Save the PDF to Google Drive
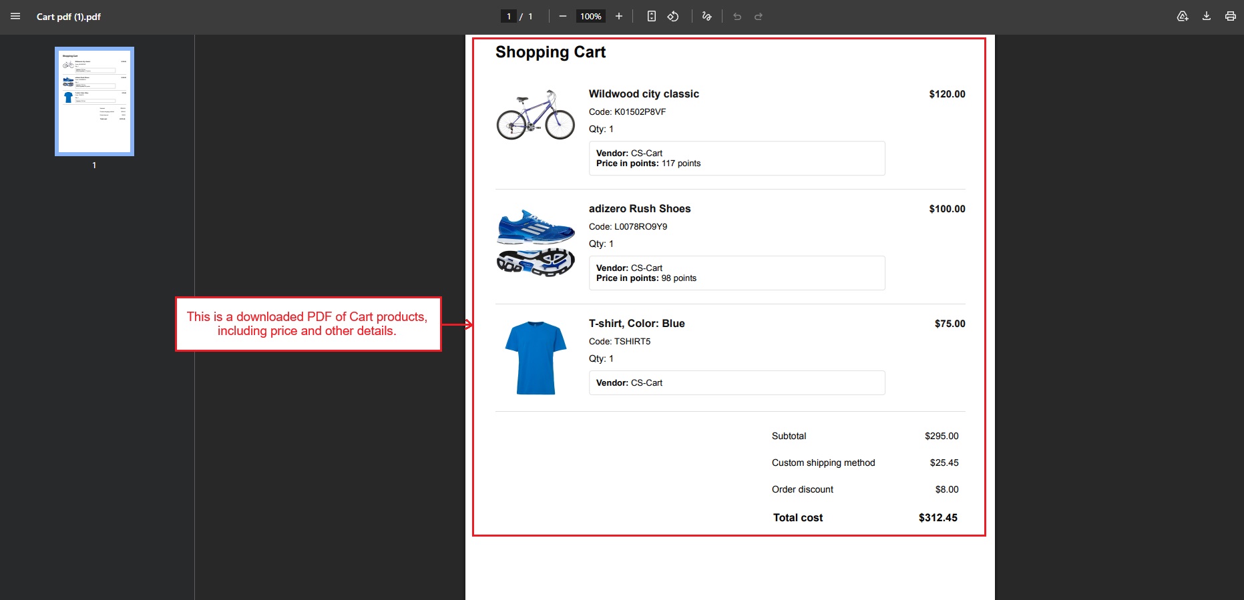Screen dimensions: 1244x600 tap(1183, 17)
